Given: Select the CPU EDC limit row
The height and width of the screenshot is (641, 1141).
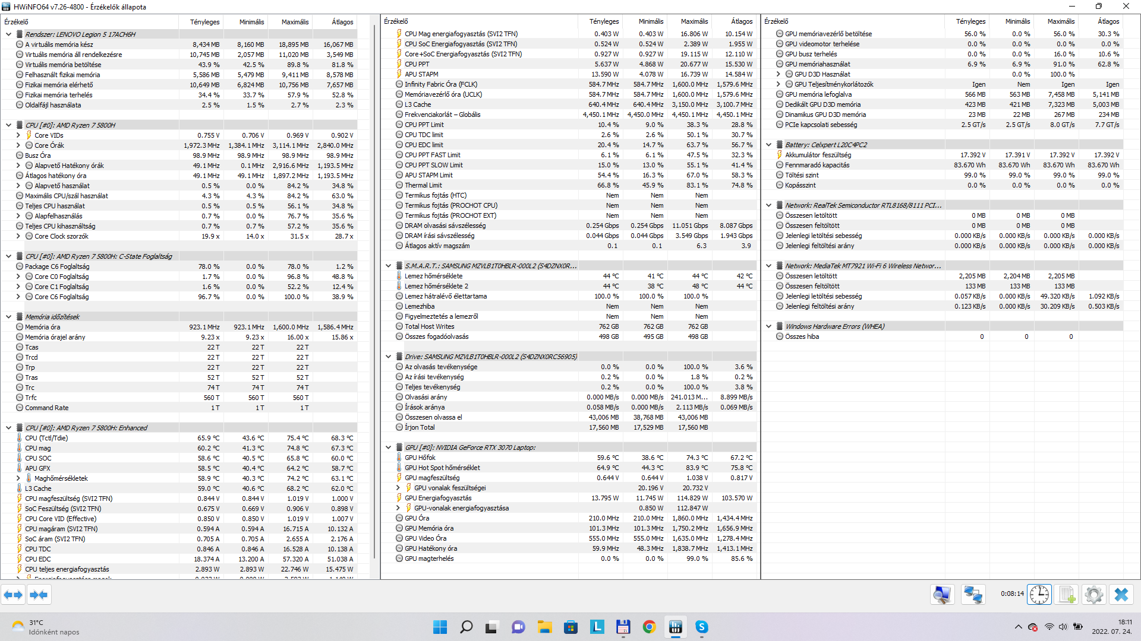Looking at the screenshot, I should pyautogui.click(x=569, y=145).
